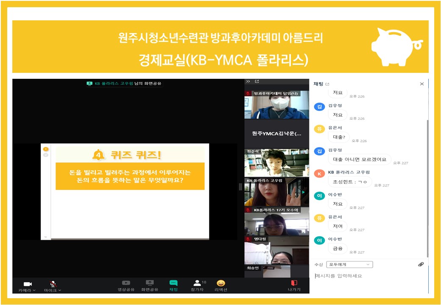
Task: Click the orange K avatar of 고우림
Action: [319, 174]
